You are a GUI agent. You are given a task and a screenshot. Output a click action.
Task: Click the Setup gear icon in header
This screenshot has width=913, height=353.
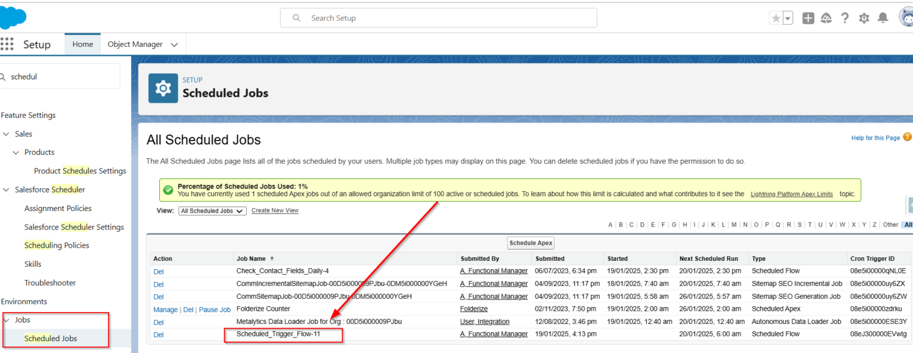tap(864, 18)
